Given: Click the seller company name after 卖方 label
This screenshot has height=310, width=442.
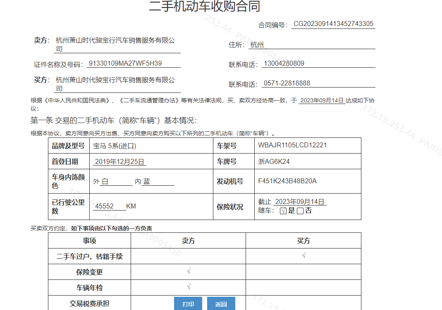Looking at the screenshot, I should coord(115,45).
